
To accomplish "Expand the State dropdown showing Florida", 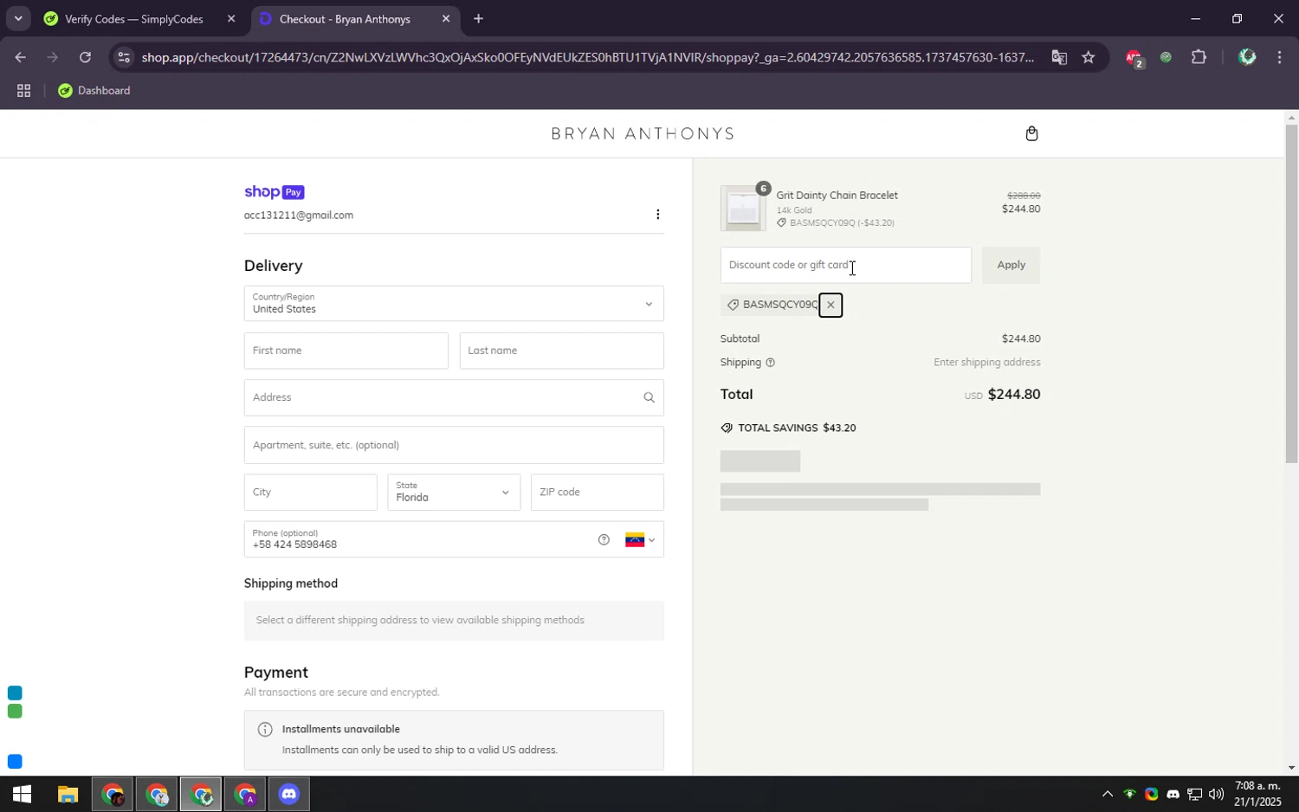I will pyautogui.click(x=454, y=492).
